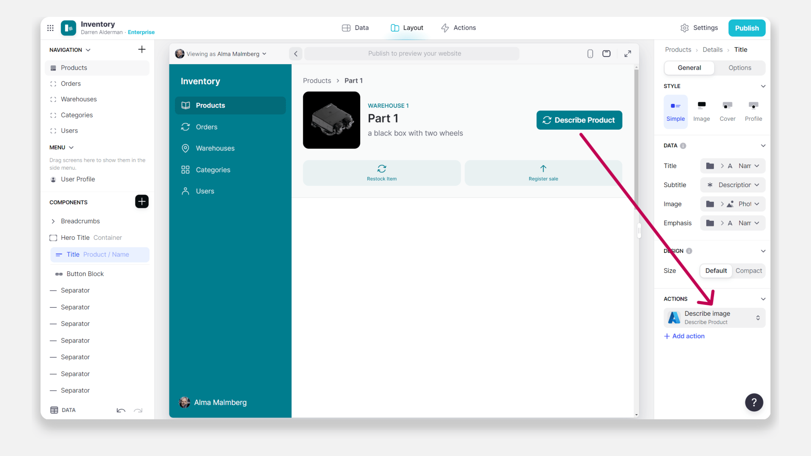811x456 pixels.
Task: Switch to the Data tab
Action: 355,28
